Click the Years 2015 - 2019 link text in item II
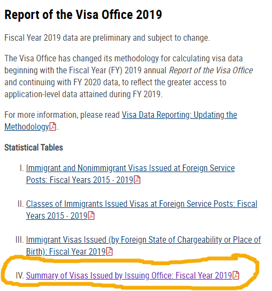 pos(57,216)
